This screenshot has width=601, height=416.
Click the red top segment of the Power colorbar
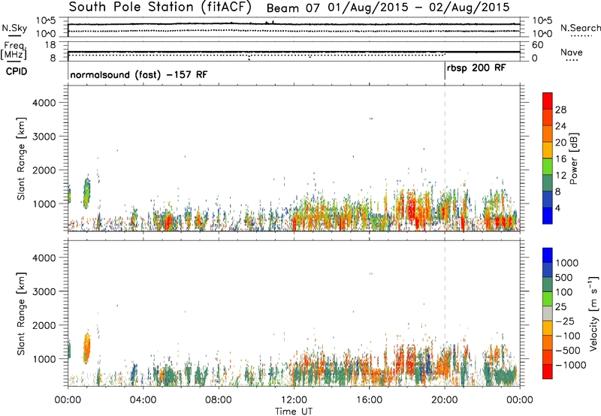(x=548, y=101)
